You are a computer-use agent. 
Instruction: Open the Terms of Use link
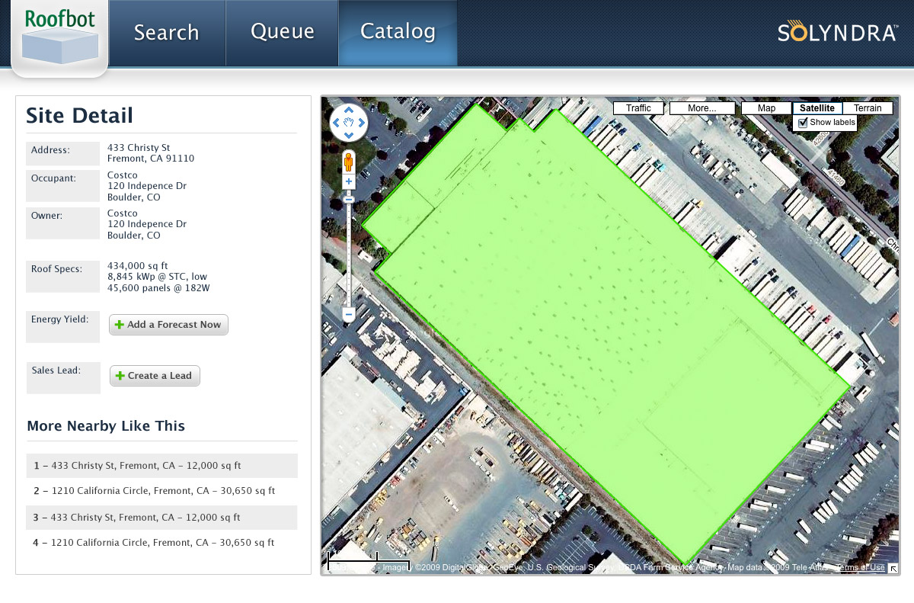tap(861, 567)
